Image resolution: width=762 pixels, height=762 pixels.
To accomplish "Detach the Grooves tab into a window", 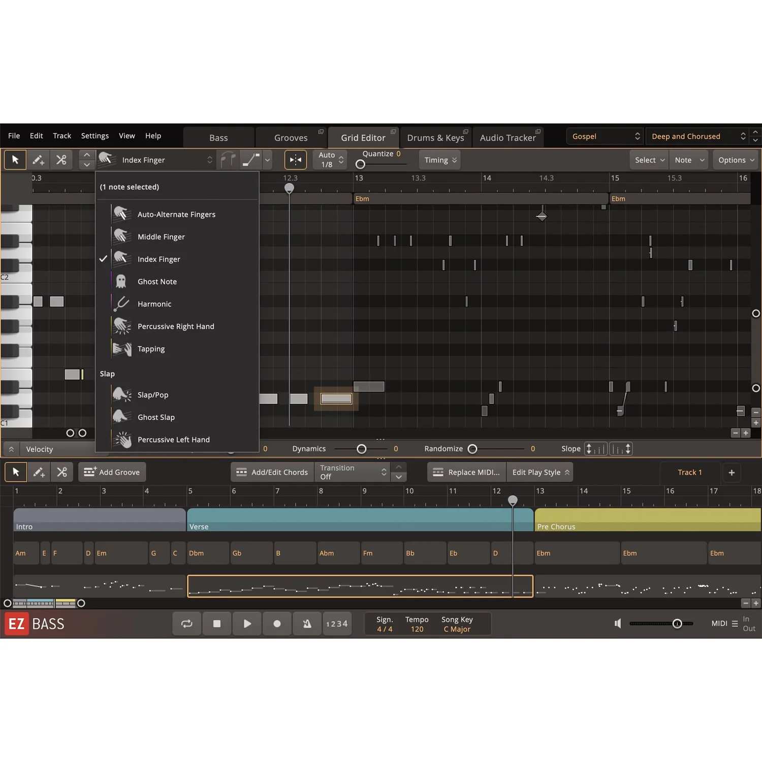I will click(x=321, y=132).
